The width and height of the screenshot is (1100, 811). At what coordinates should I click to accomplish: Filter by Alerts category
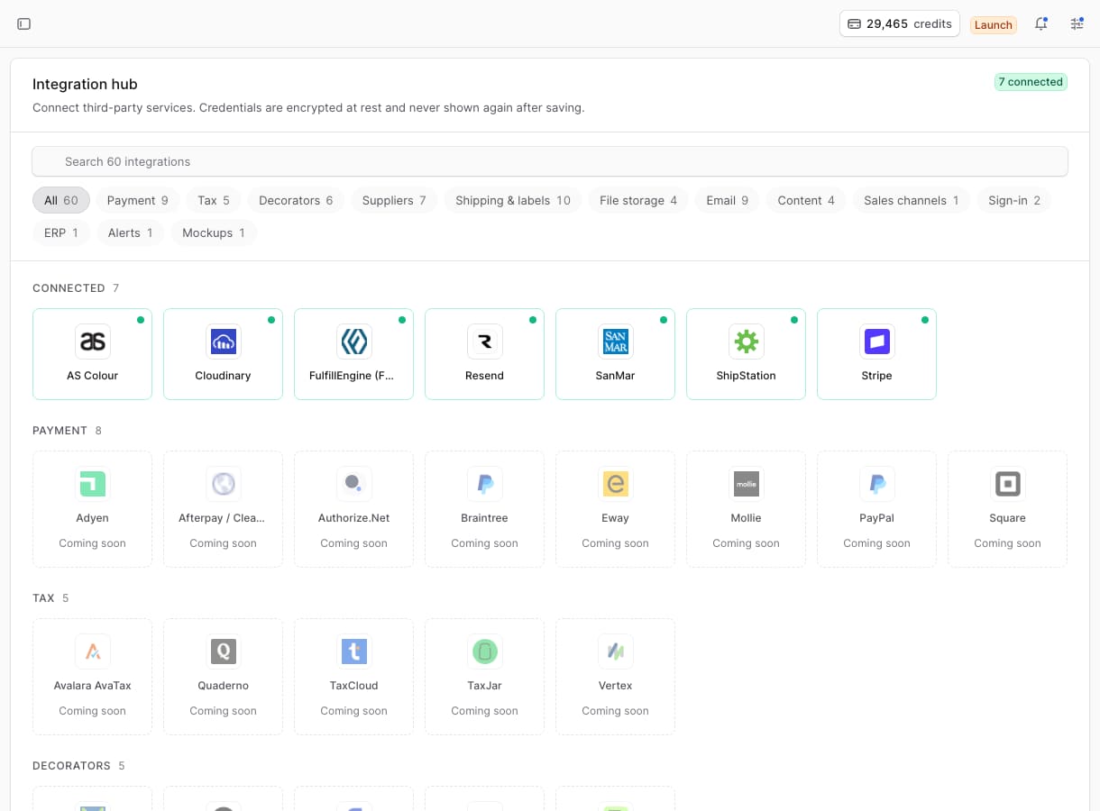pyautogui.click(x=131, y=232)
